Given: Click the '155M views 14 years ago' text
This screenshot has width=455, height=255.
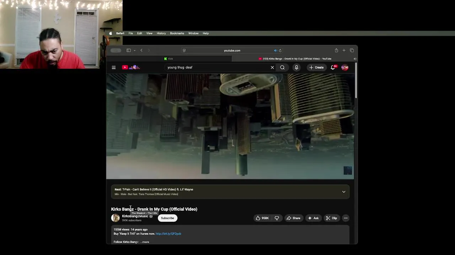Looking at the screenshot, I should coord(130,229).
